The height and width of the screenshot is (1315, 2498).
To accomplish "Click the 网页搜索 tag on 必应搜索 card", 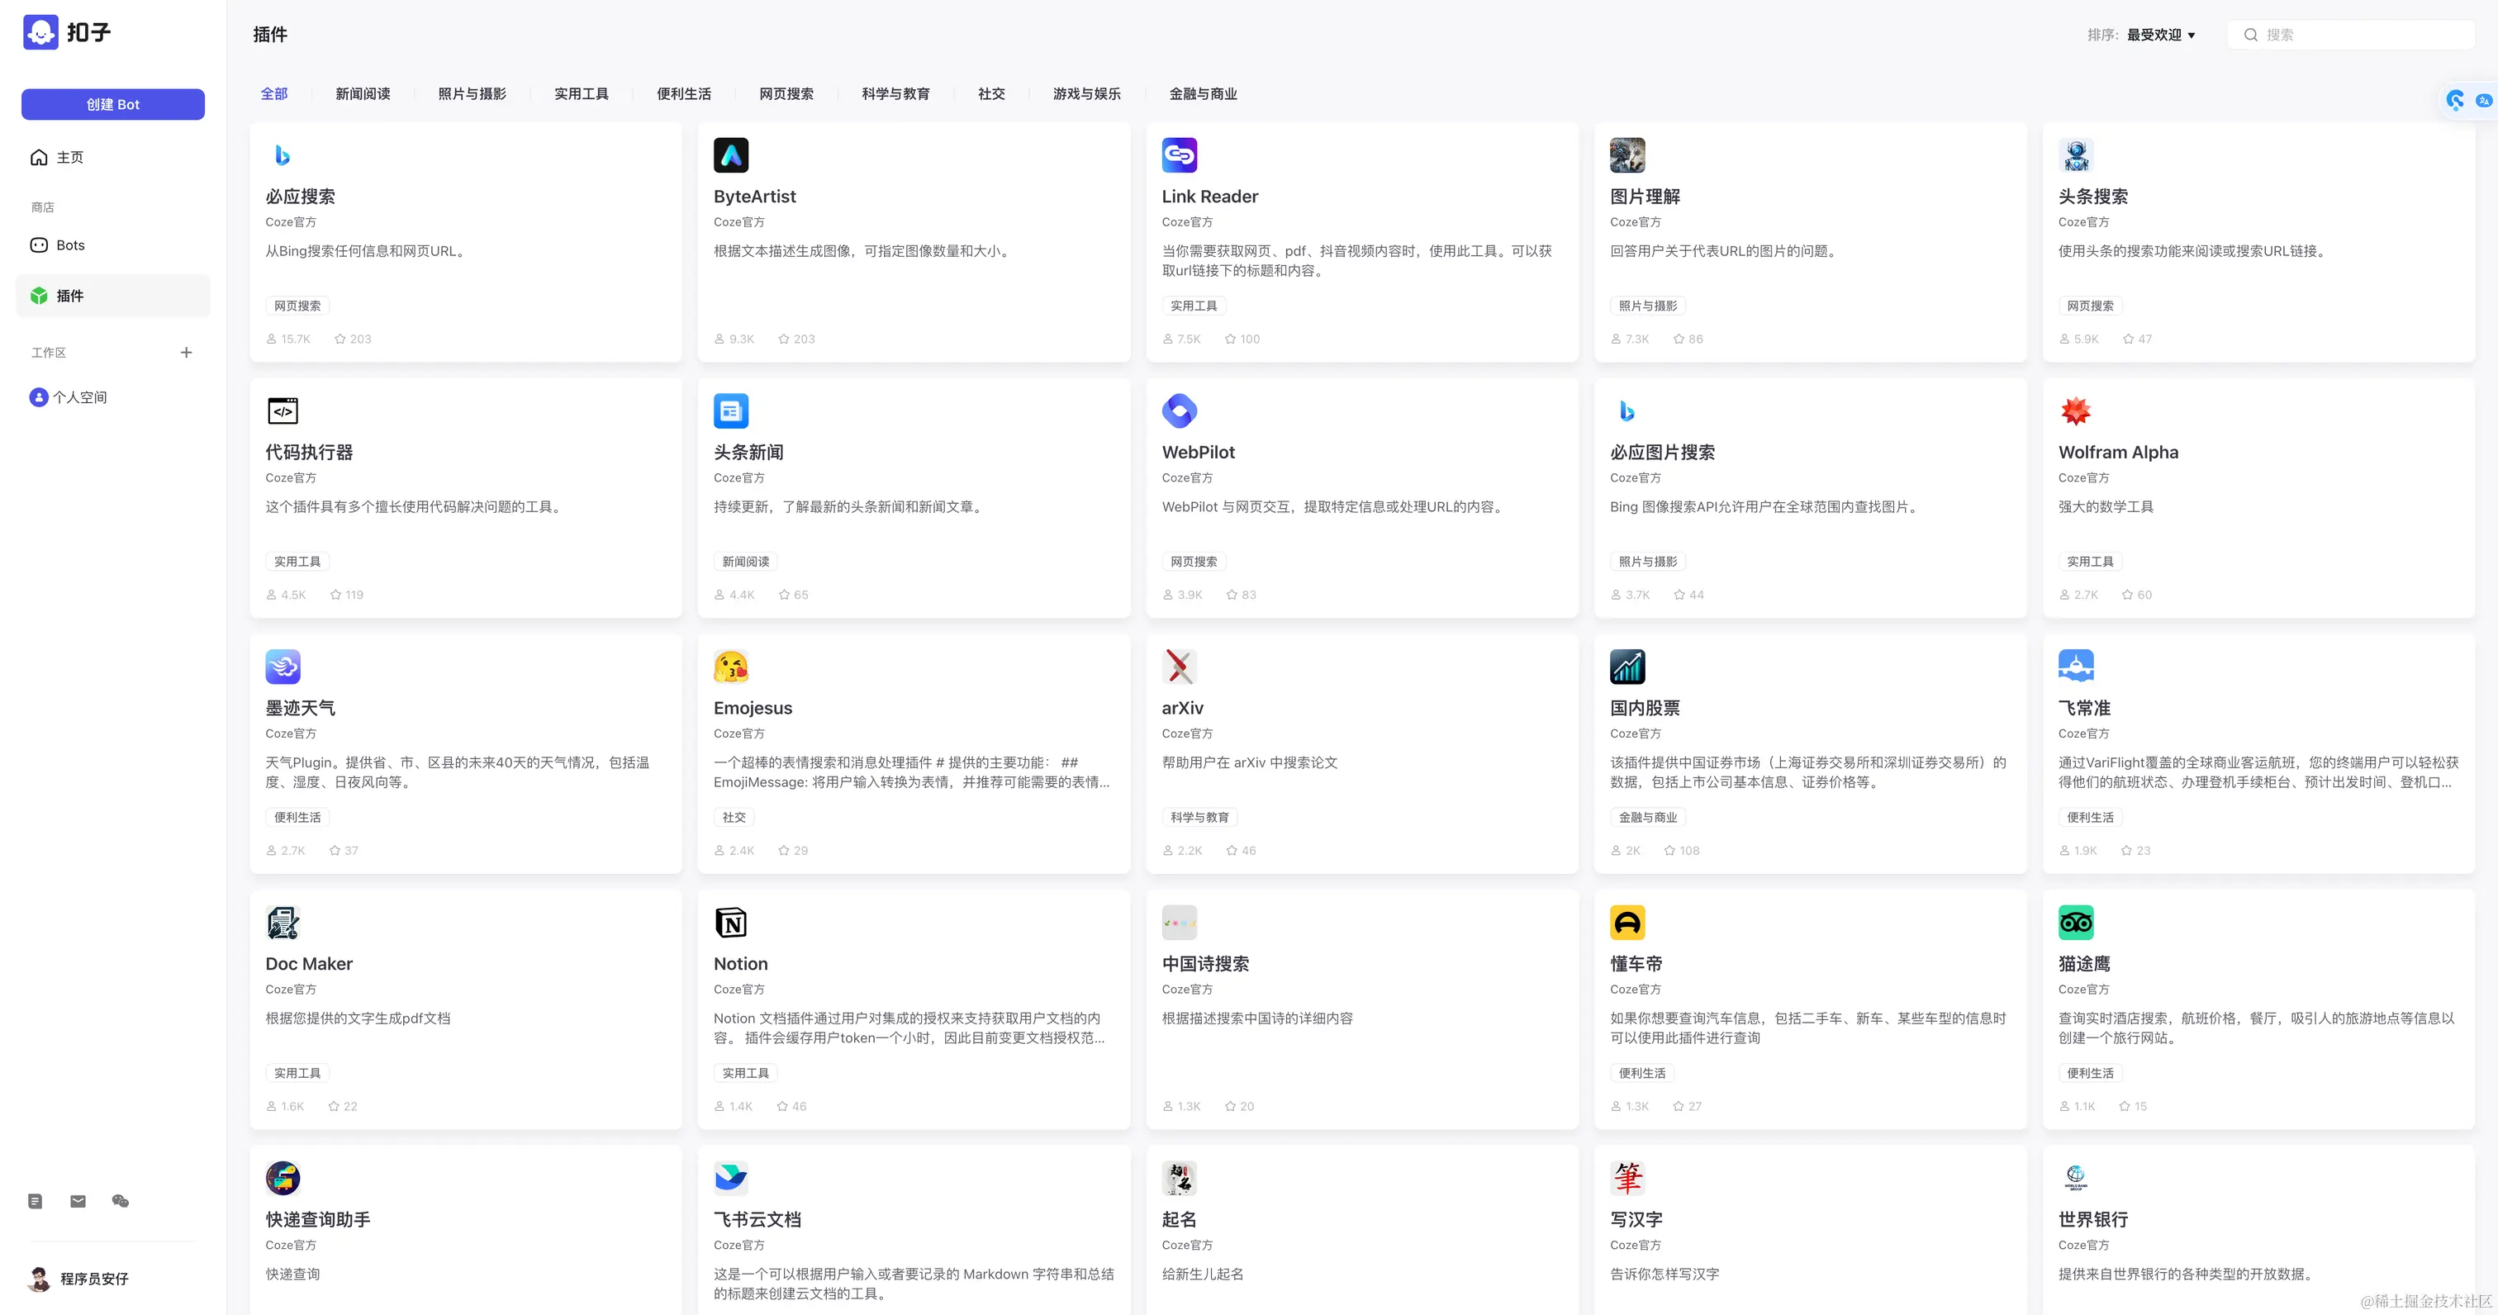I will [x=297, y=306].
